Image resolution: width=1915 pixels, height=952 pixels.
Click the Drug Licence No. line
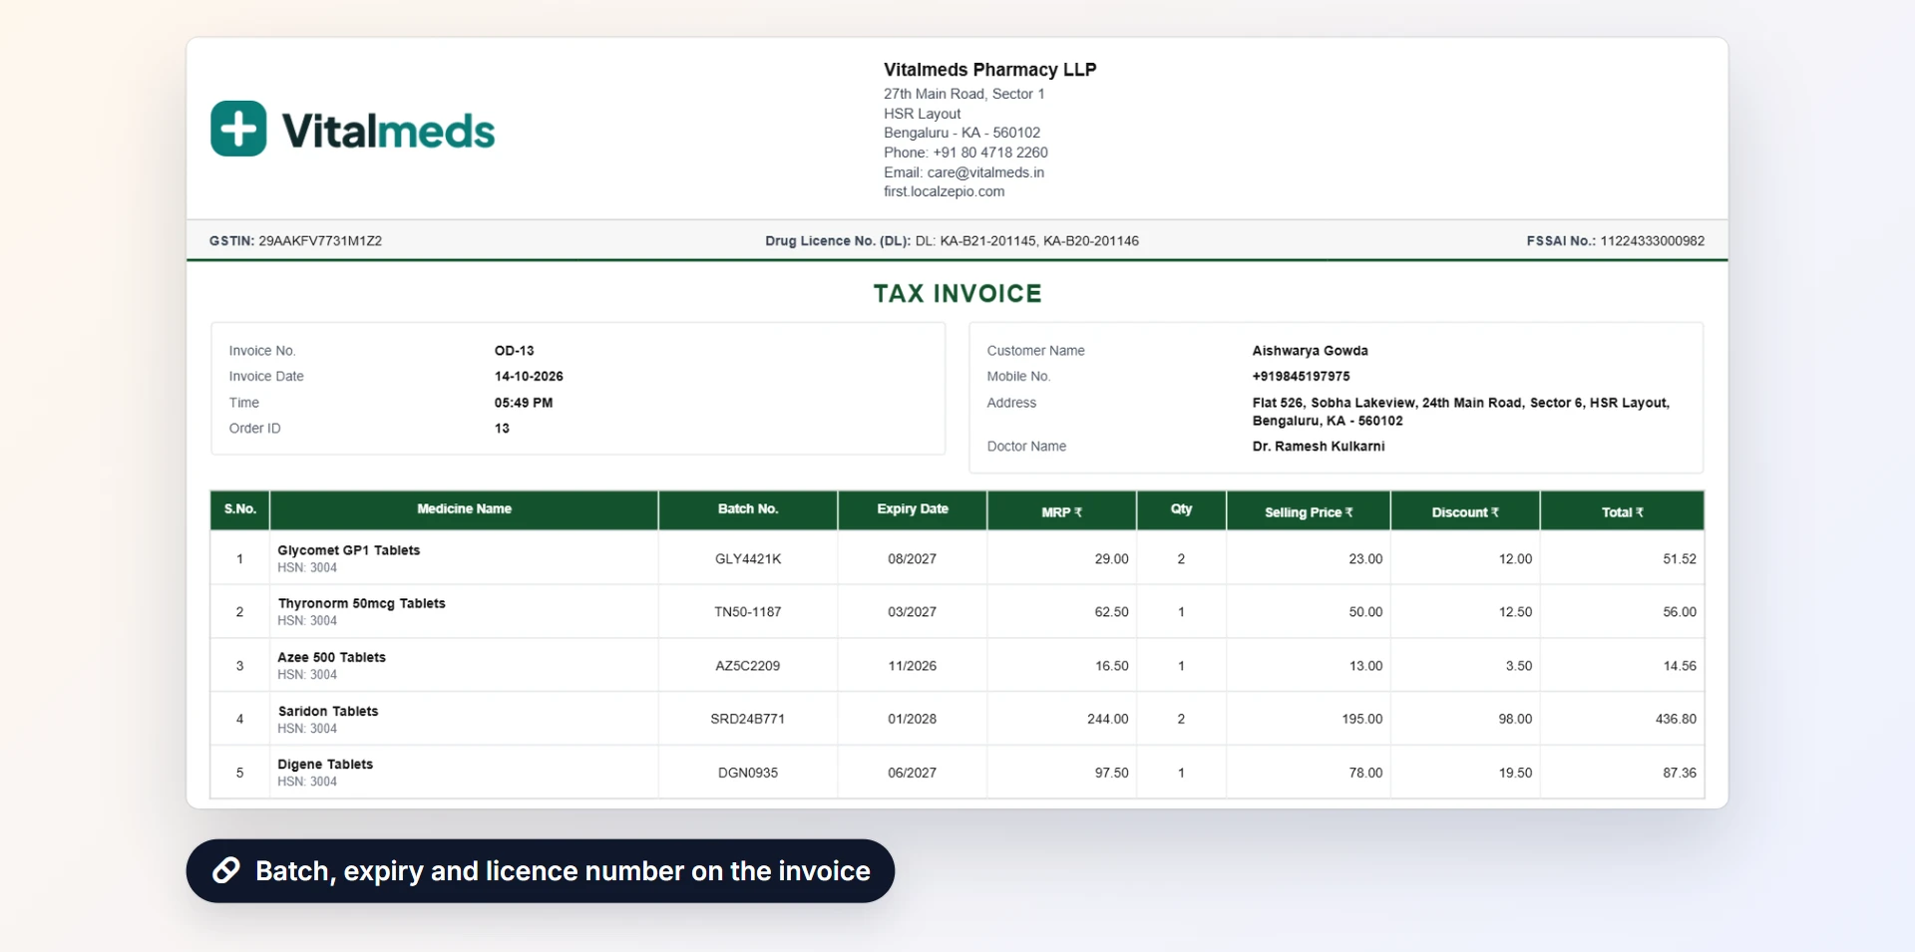(952, 241)
